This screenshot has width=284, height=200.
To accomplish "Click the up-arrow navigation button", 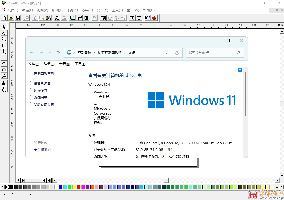I will coord(58,53).
